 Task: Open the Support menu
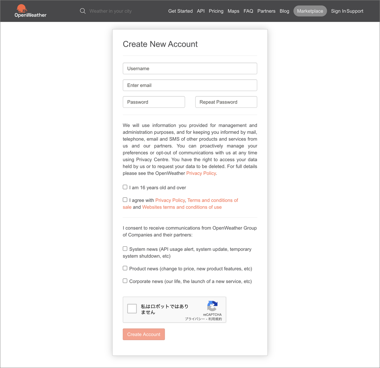[355, 11]
